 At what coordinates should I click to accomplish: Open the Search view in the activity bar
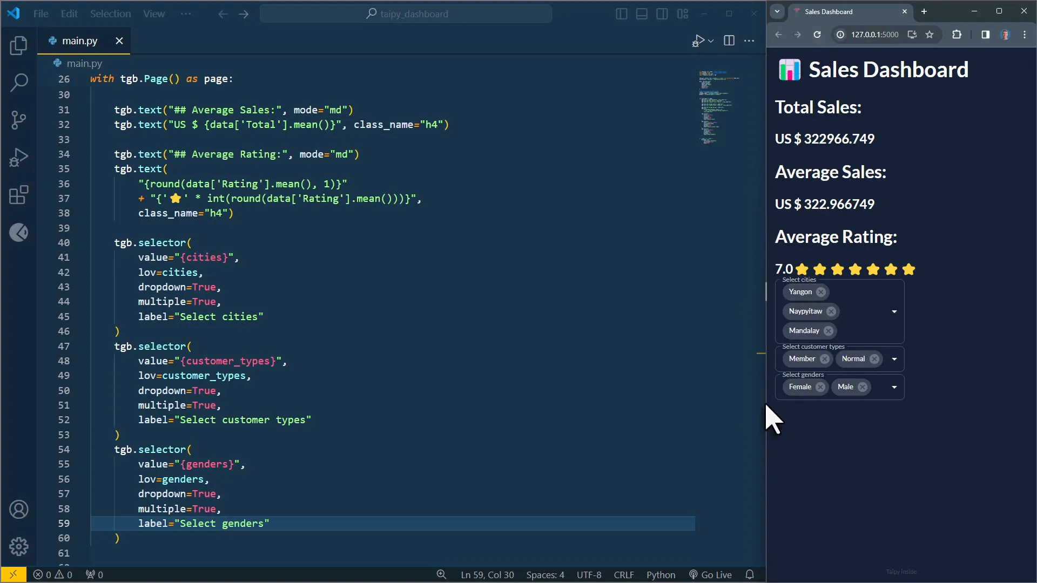click(19, 82)
